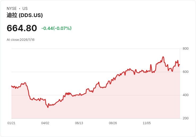Click the leftmost start of the price line
The width and height of the screenshot is (196, 137).
(x=11, y=86)
